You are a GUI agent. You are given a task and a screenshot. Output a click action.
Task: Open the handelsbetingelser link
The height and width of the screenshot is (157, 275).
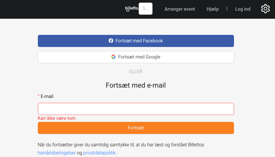click(x=57, y=153)
